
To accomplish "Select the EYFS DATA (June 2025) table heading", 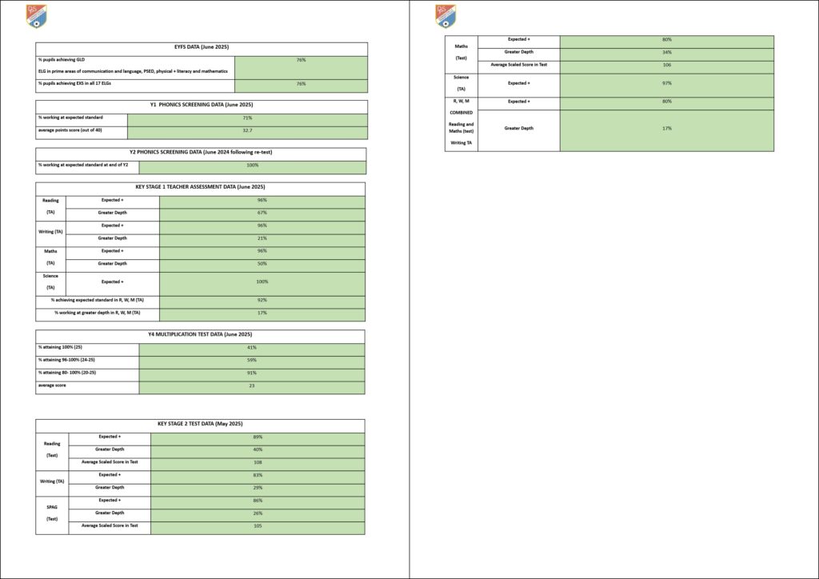I will [202, 48].
